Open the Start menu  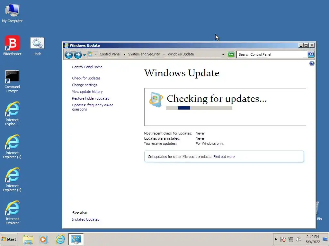pyautogui.click(x=9, y=239)
